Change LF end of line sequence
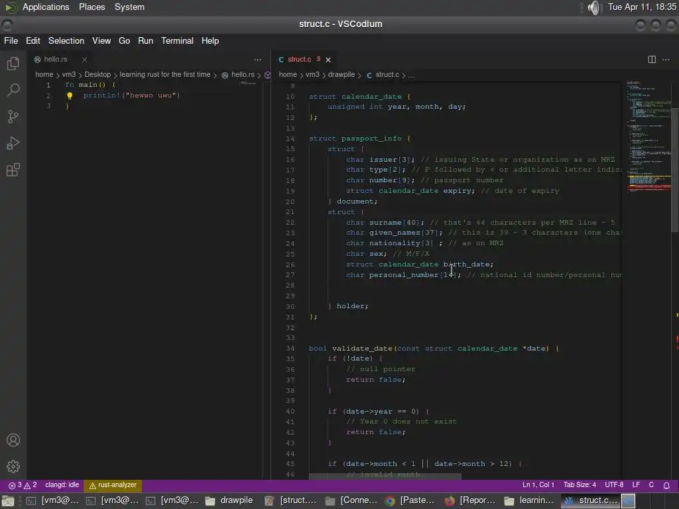 point(636,485)
